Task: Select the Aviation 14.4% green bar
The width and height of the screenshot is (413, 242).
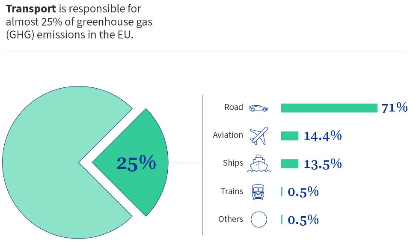Action: point(289,136)
